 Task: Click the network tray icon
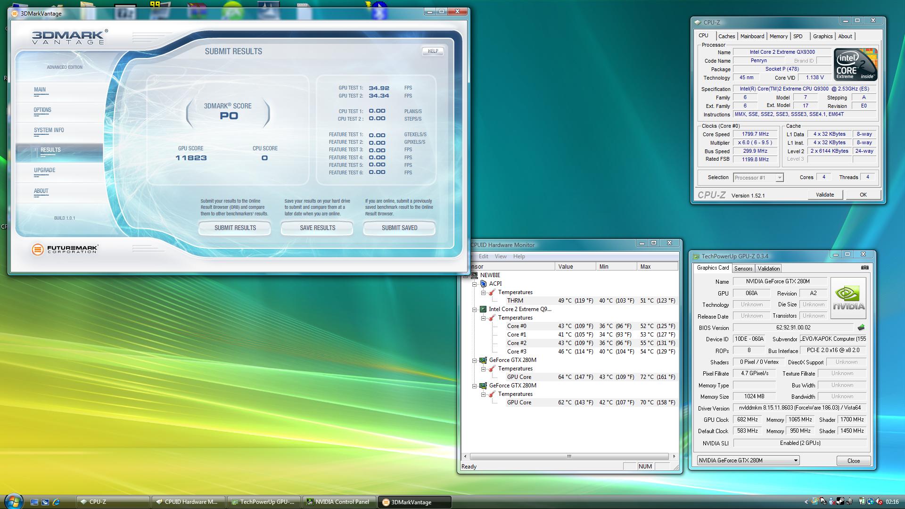870,501
